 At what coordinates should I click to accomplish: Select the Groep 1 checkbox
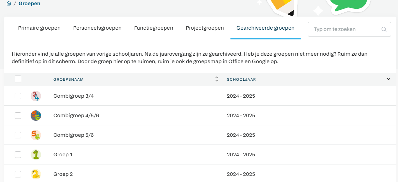pyautogui.click(x=18, y=155)
